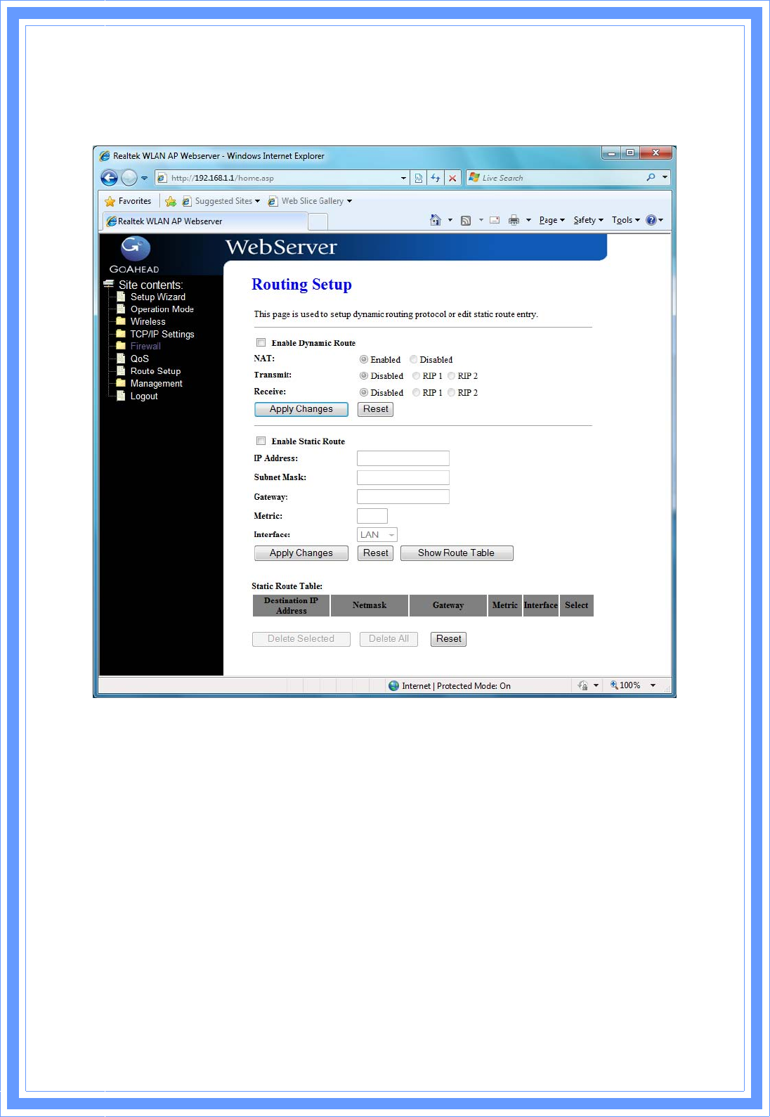770x1117 pixels.
Task: Open Route Setup in site contents
Action: [155, 371]
